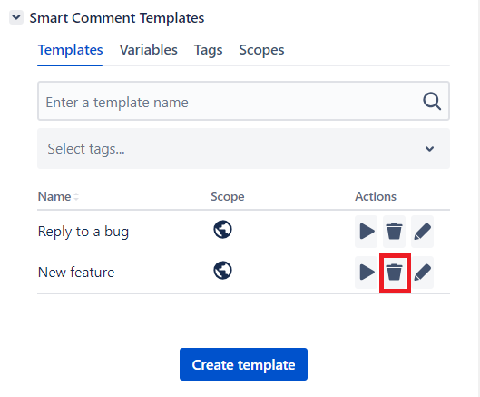Switch to the Variables tab
This screenshot has width=480, height=397.
coord(149,50)
